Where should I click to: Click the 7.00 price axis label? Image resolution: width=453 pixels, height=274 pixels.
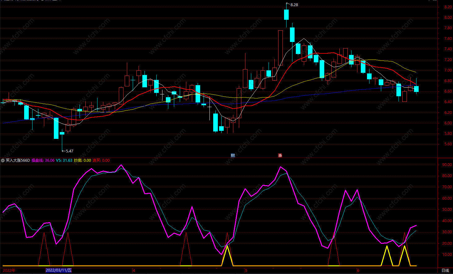click(448, 70)
